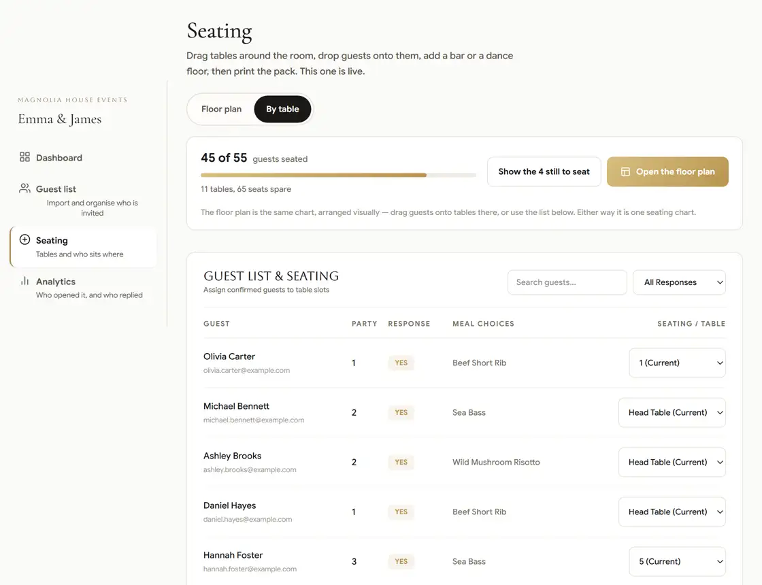Click the guests seated progress bar

click(338, 175)
